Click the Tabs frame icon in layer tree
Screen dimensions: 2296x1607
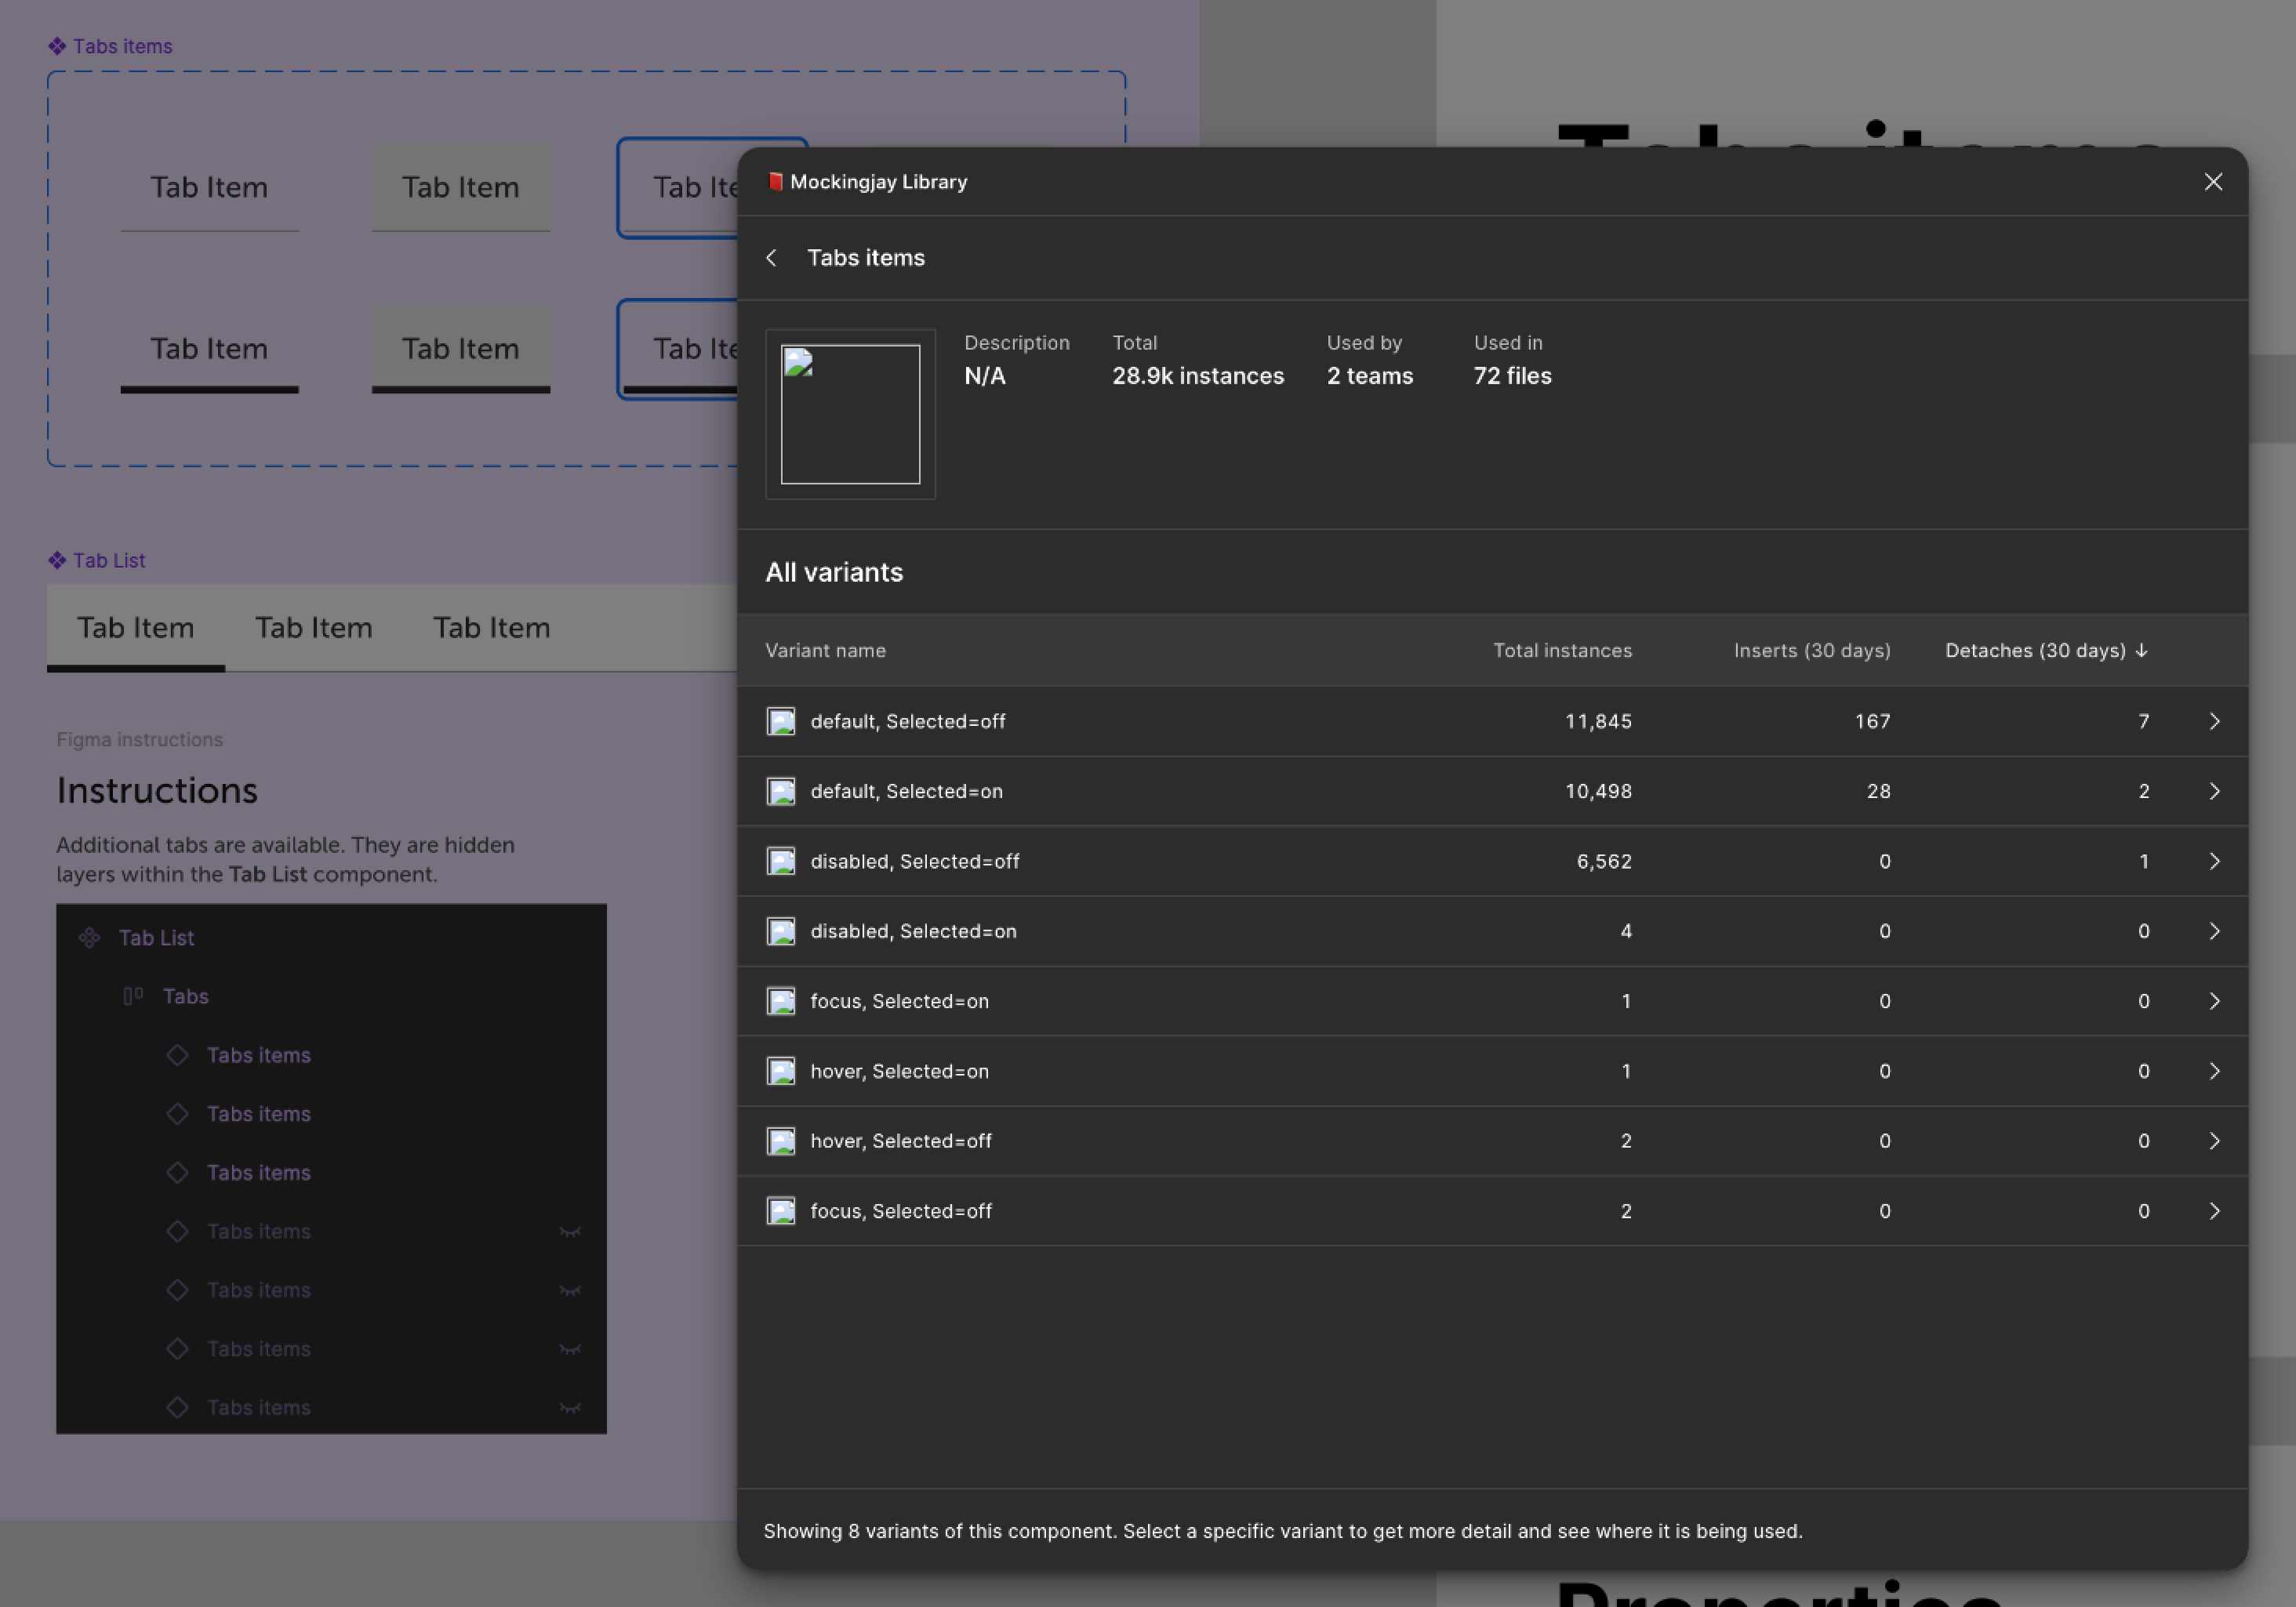133,996
